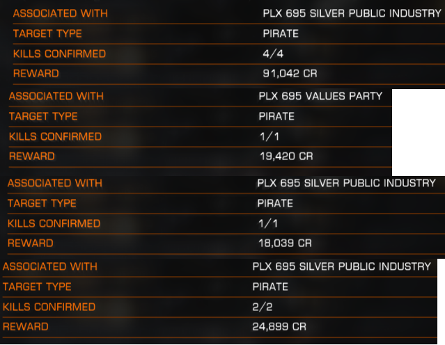The height and width of the screenshot is (345, 445).
Task: Select PIRATE in the first mission block
Action: pyautogui.click(x=281, y=33)
